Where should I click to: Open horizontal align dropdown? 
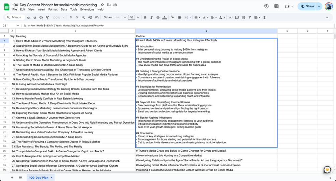(x=197, y=18)
